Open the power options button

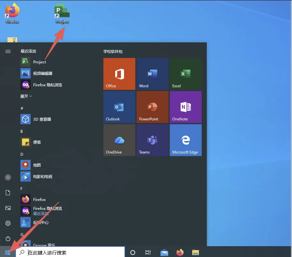(x=8, y=239)
